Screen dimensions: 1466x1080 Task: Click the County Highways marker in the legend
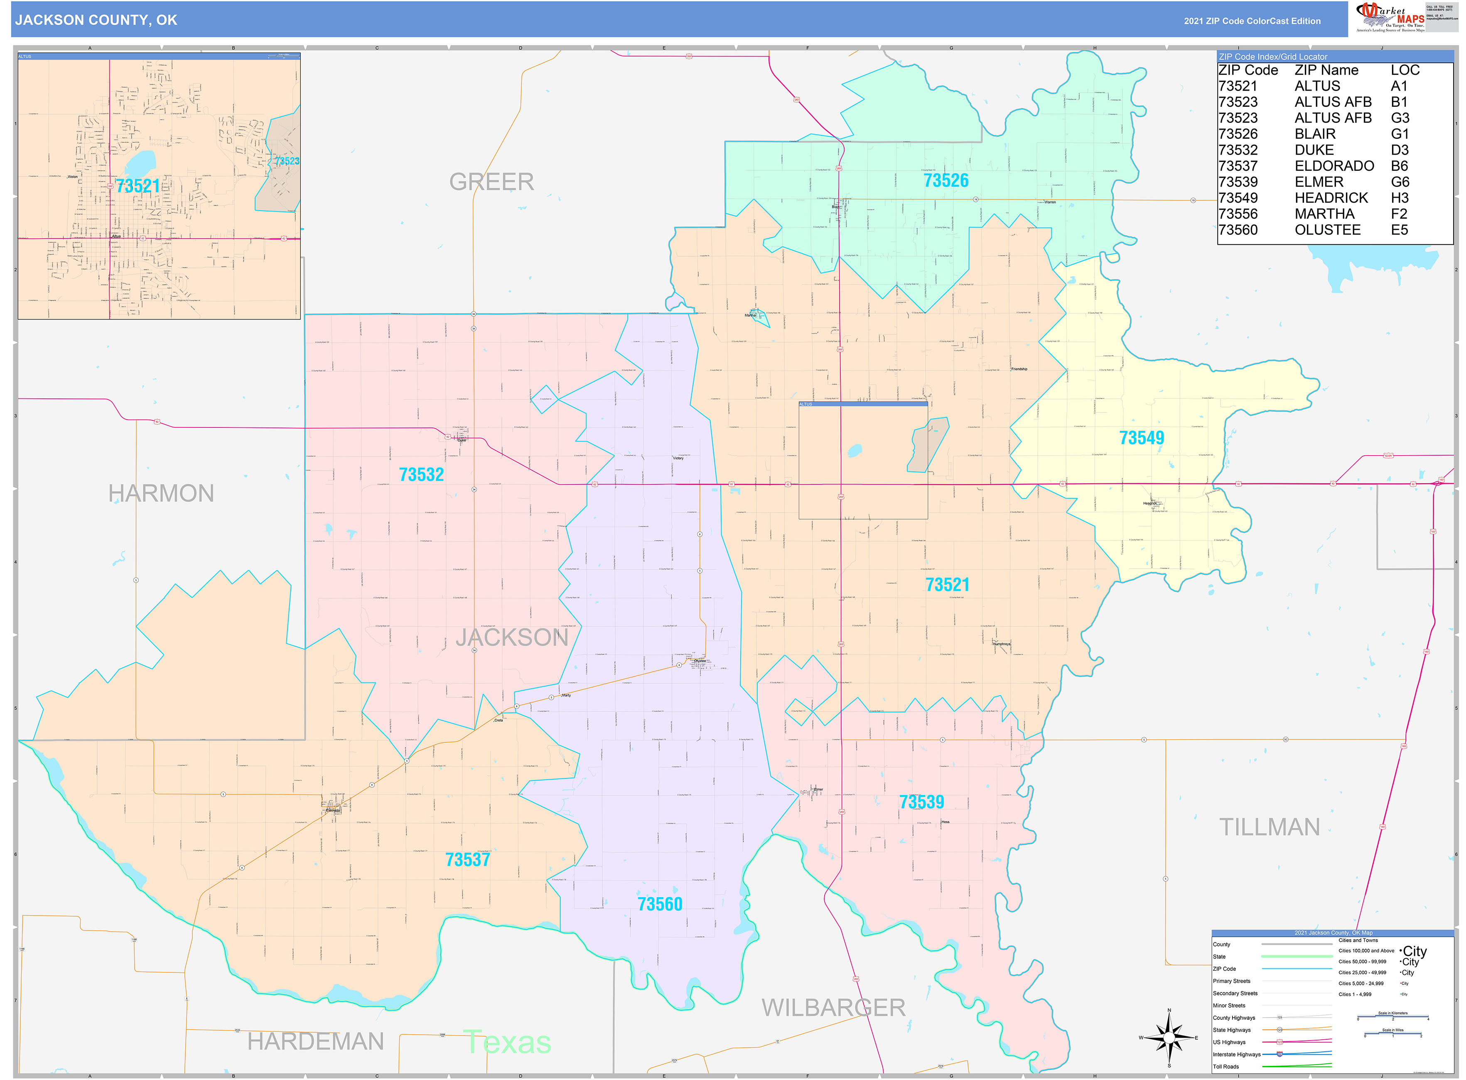coord(1280,1017)
